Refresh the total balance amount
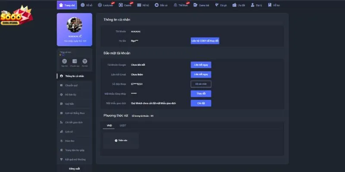 coord(63,55)
